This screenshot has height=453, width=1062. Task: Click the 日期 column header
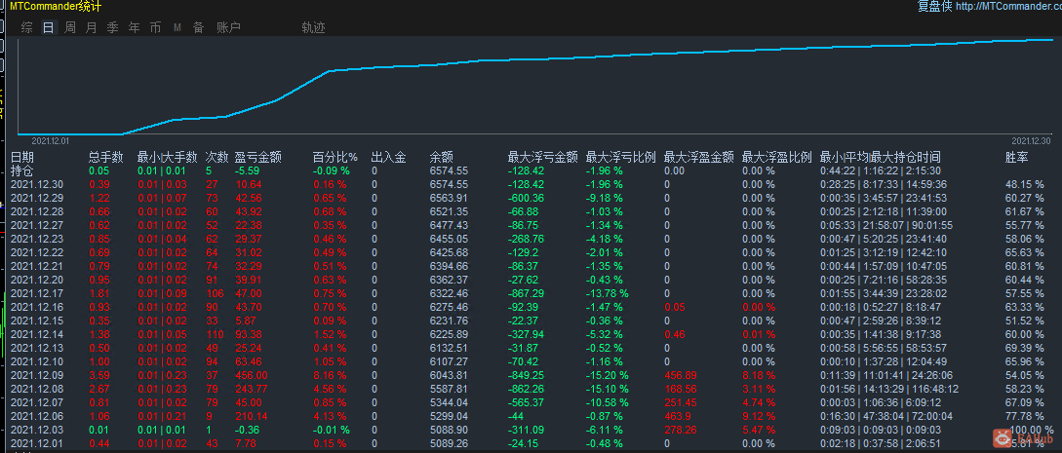click(x=22, y=158)
